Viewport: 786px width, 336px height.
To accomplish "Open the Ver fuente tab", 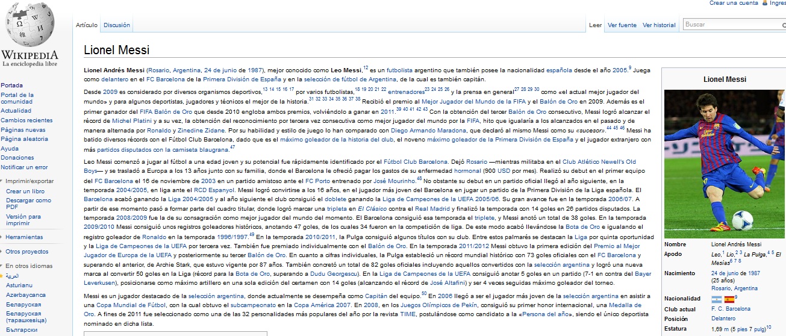I will click(622, 25).
